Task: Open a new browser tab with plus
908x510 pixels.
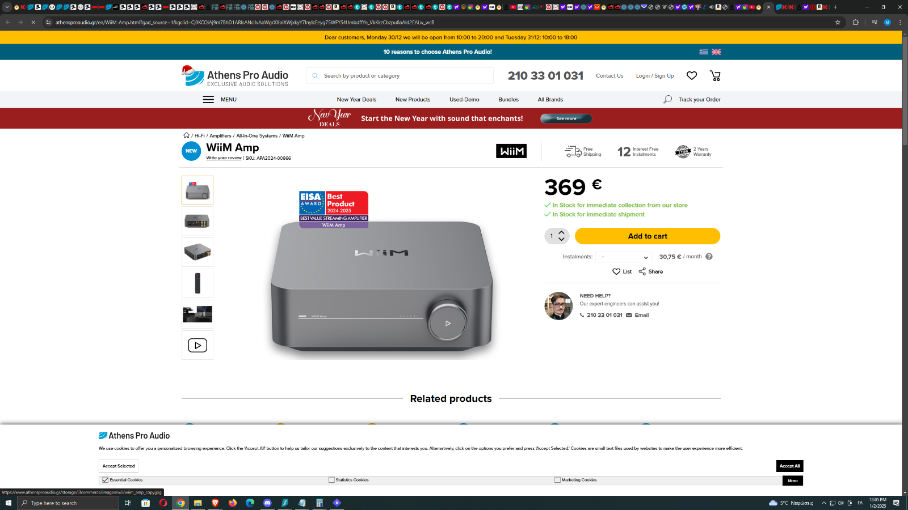Action: (x=835, y=7)
